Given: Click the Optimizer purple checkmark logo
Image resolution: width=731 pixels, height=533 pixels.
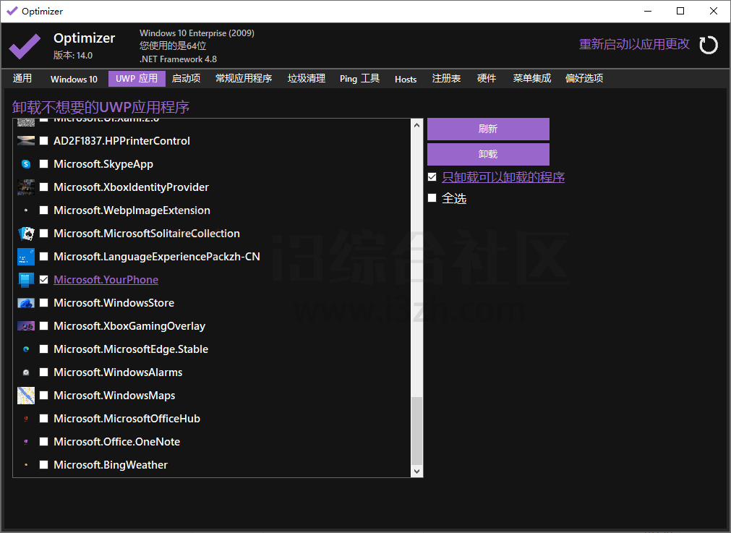Looking at the screenshot, I should pyautogui.click(x=25, y=46).
